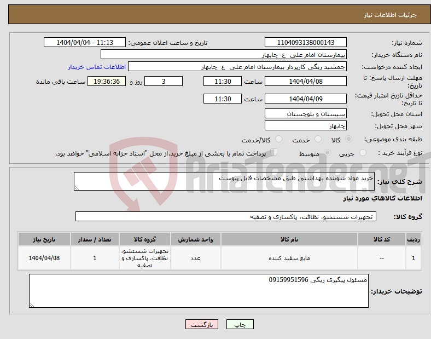Viewport: 431px width, 339px height.
Task: Click the remaining time field 19:36:36
Action: coord(107,81)
